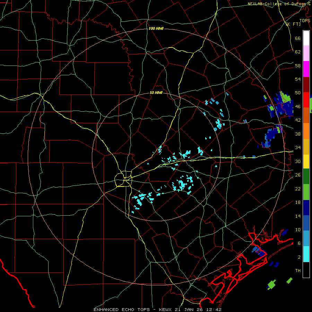Click the sky blue legend swatch
The height and width of the screenshot is (312, 312).
[306, 239]
